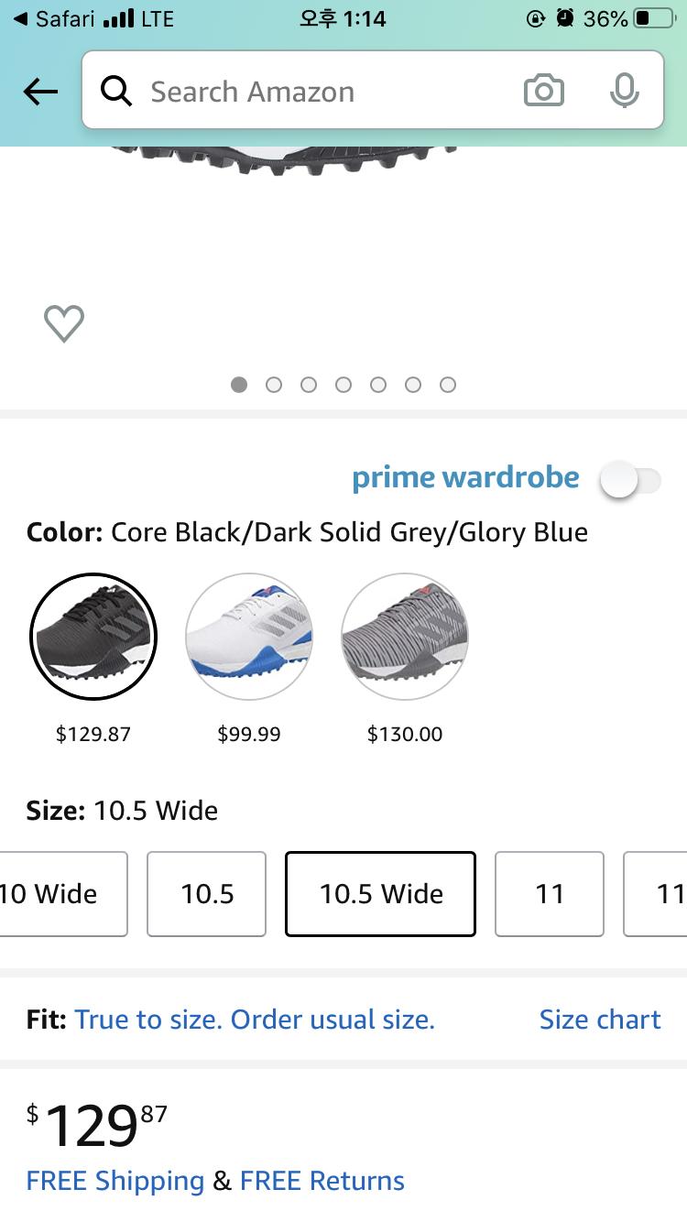Choose the white and blue shoe color
Image resolution: width=687 pixels, height=1222 pixels.
[x=249, y=637]
